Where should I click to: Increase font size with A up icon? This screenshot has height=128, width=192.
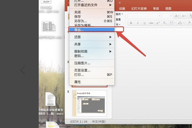(177, 16)
